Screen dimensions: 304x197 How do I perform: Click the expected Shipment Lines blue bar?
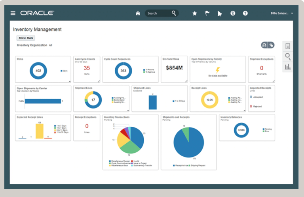click(x=153, y=103)
